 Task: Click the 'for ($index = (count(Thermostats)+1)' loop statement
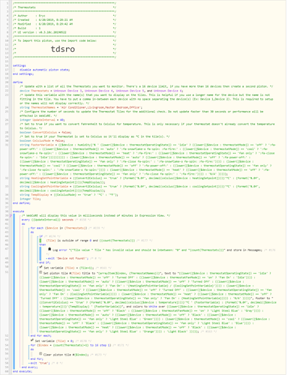click(70, 345)
